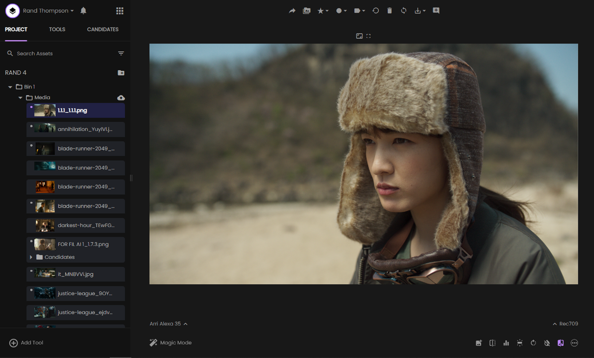
Task: Select the it_MN8VVi.jpg asset
Action: coord(76,274)
